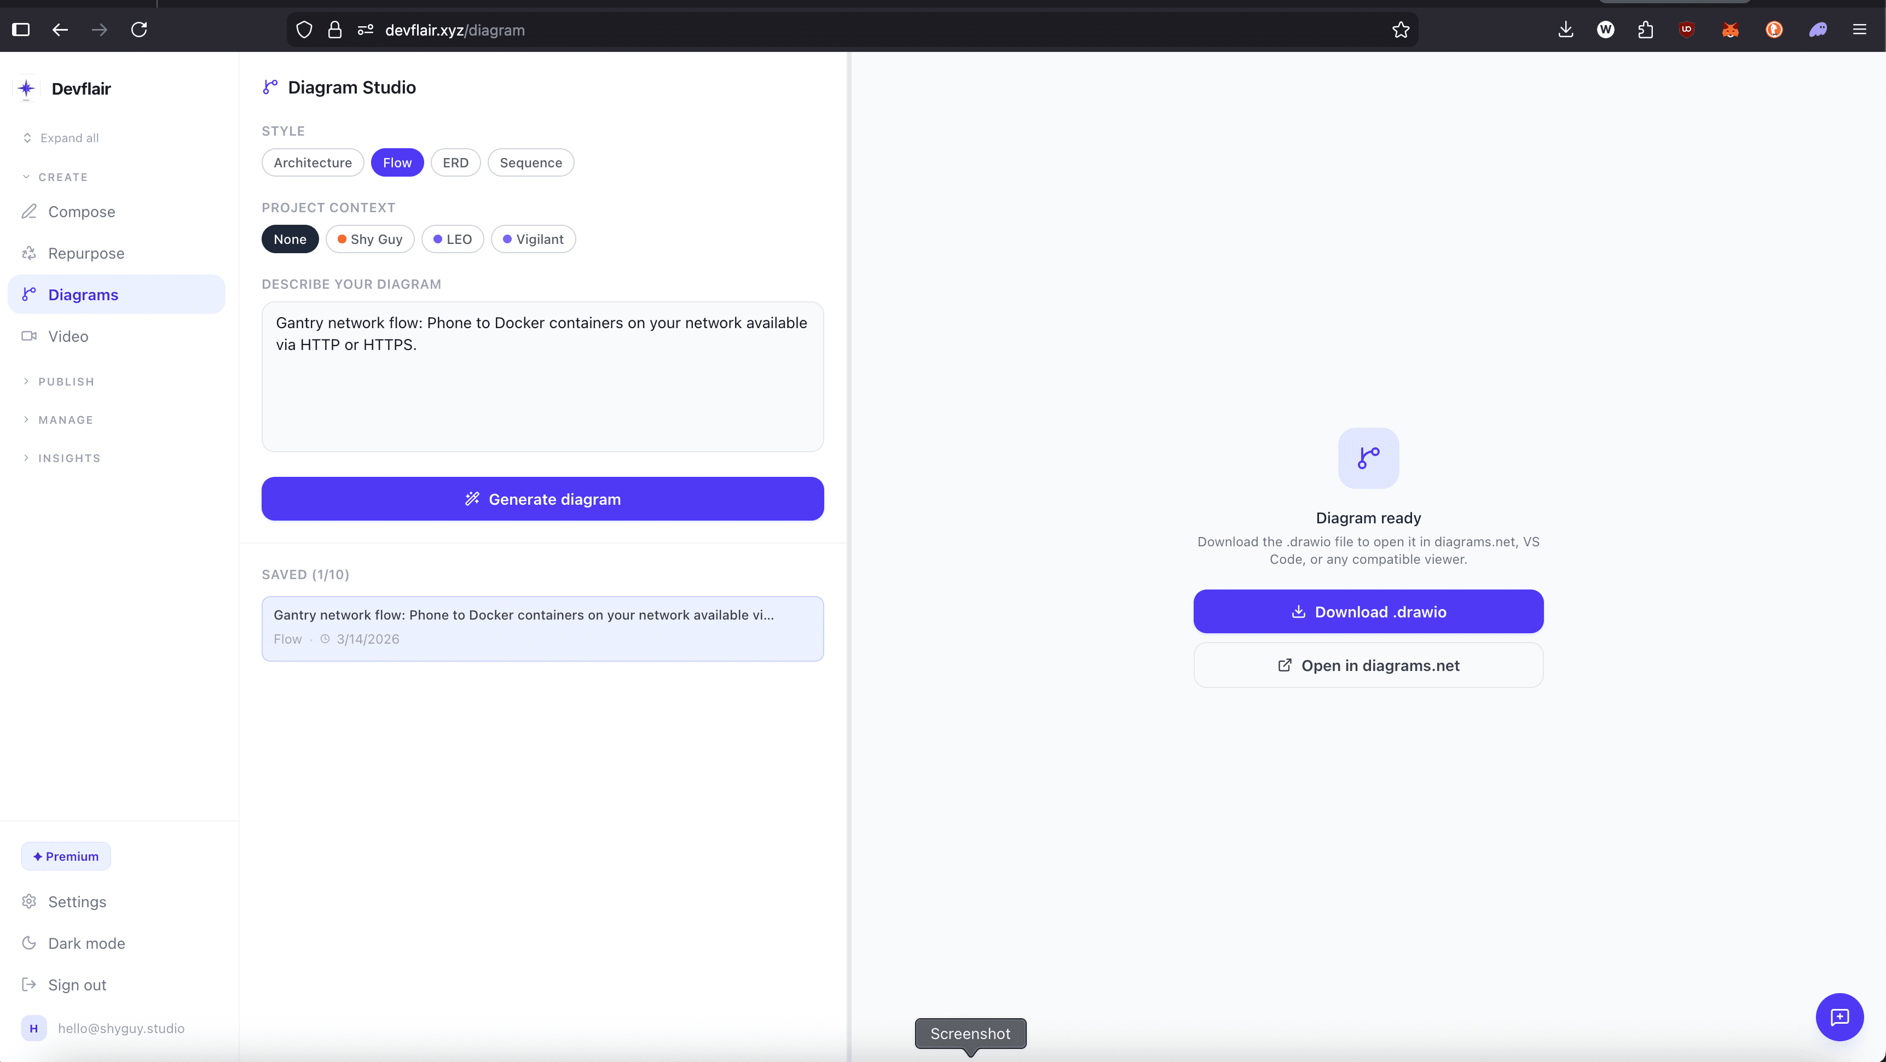Click the Devflair star logo icon

point(26,89)
